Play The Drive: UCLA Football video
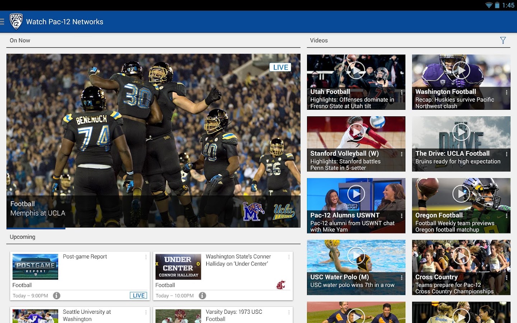517x323 pixels. (461, 132)
